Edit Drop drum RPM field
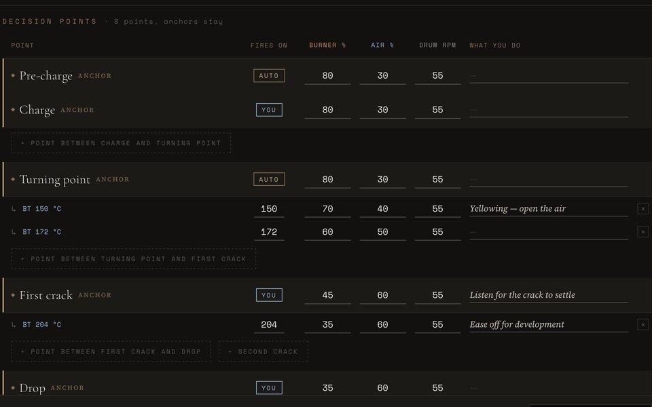This screenshot has width=652, height=407. pyautogui.click(x=437, y=388)
